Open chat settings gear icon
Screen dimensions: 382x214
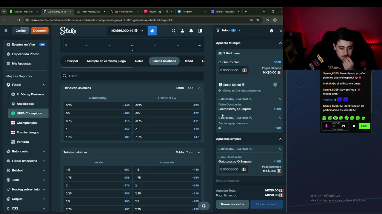coord(354,126)
